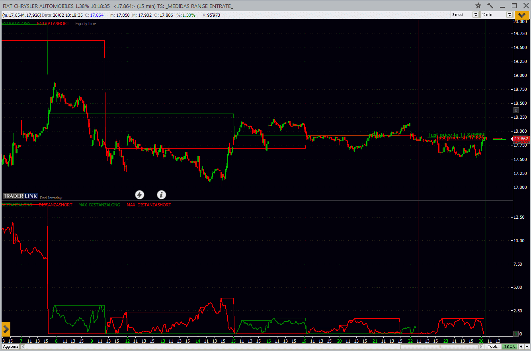Screen dimensions: 531x351
Task: Click the horizontal scrollbar thumb
Action: tap(440, 347)
